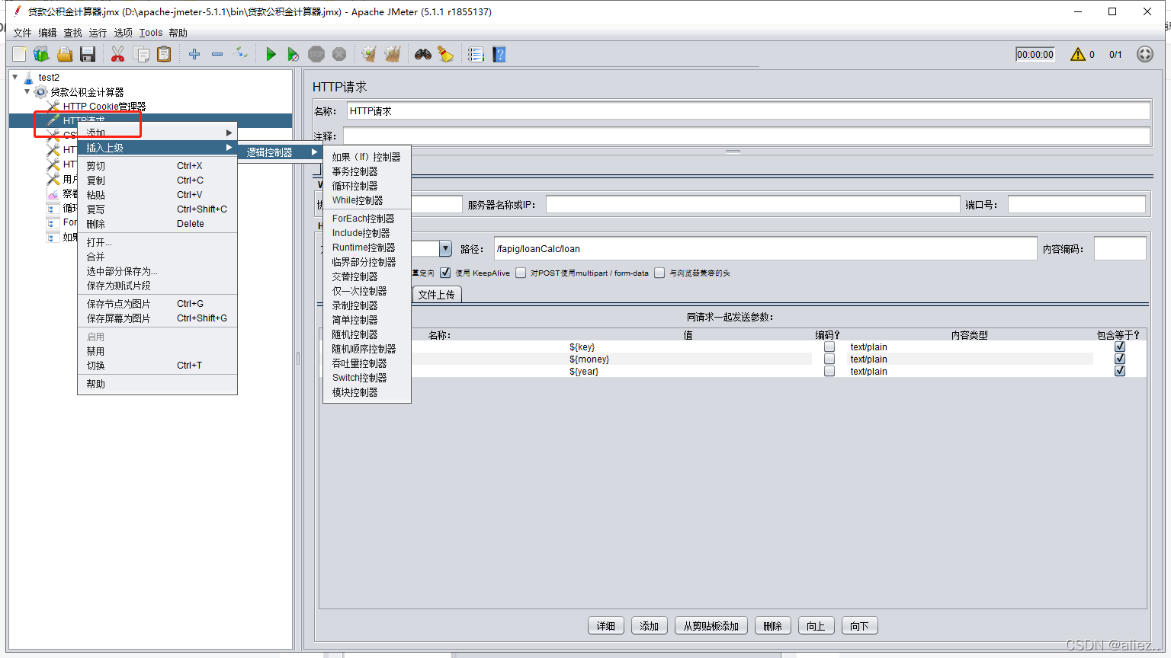Click the 向下 button
This screenshot has width=1171, height=658.
pyautogui.click(x=860, y=626)
